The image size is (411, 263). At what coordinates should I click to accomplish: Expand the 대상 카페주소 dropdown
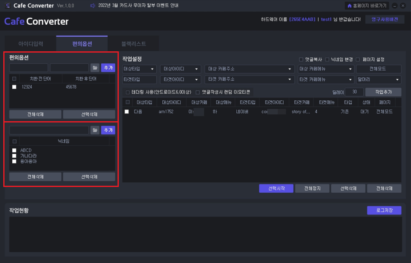coord(249,69)
